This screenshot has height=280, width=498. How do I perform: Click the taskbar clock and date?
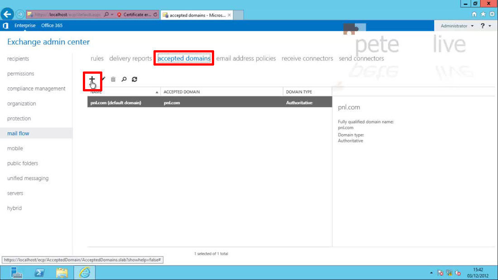pos(478,273)
